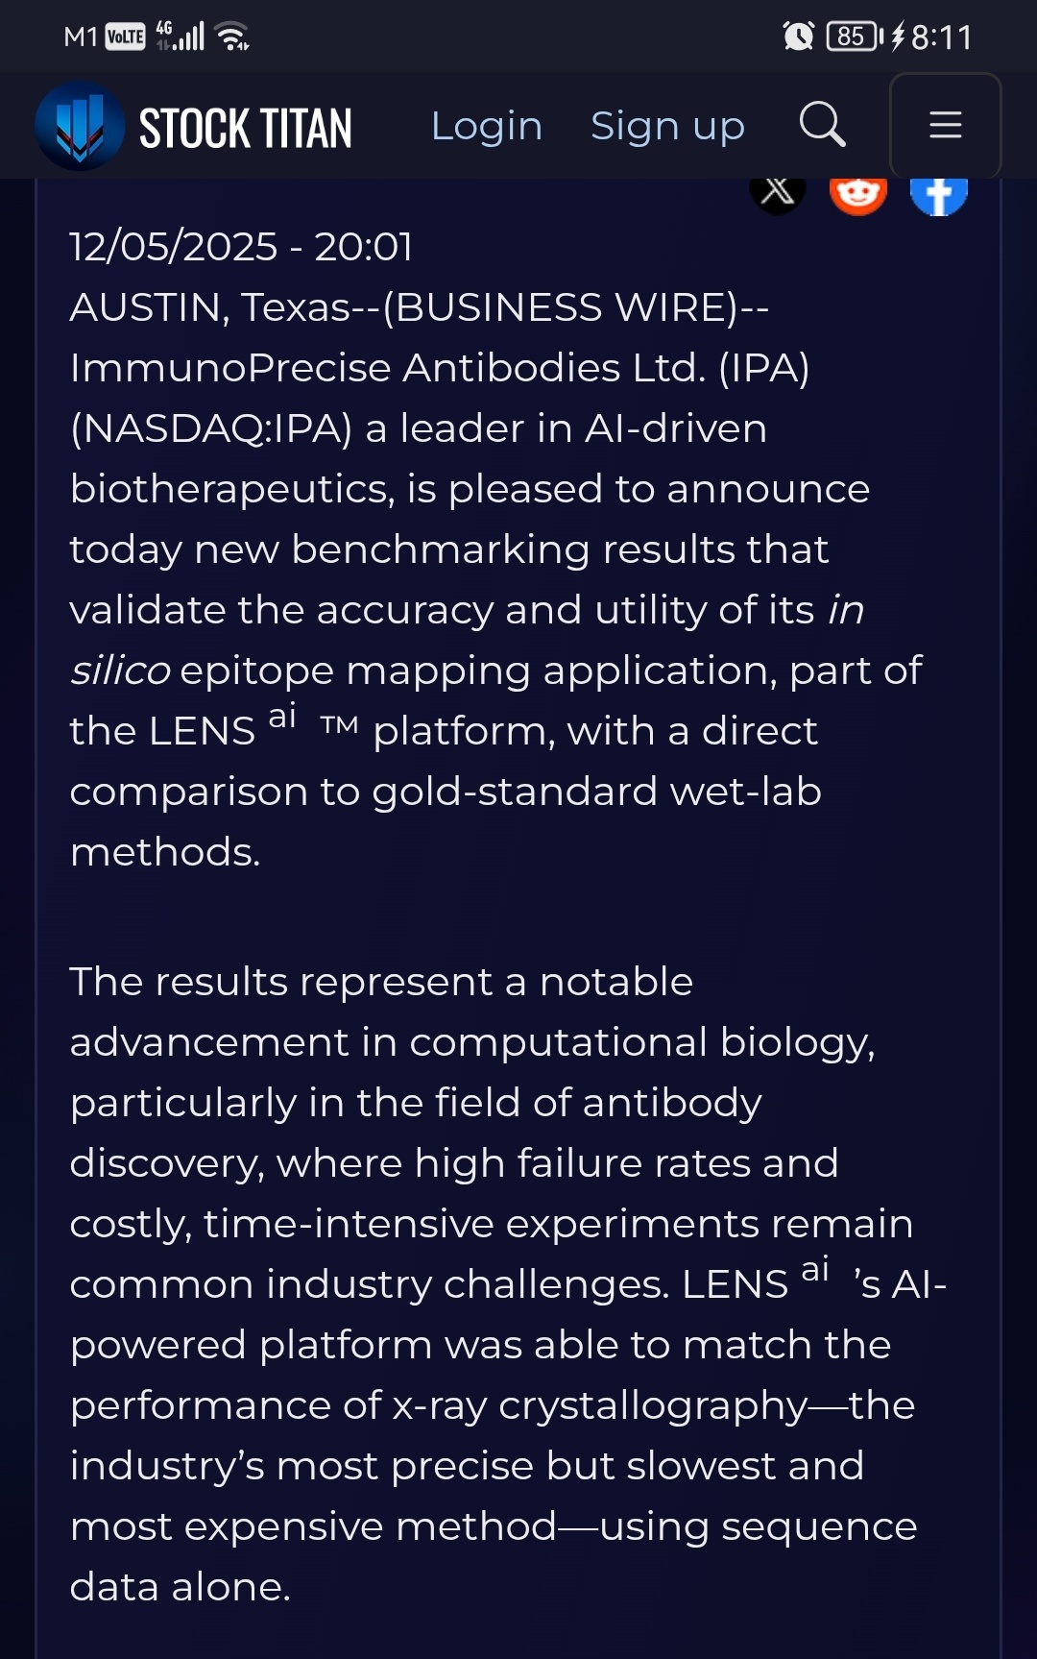Tap the search magnifier icon

[x=822, y=124]
